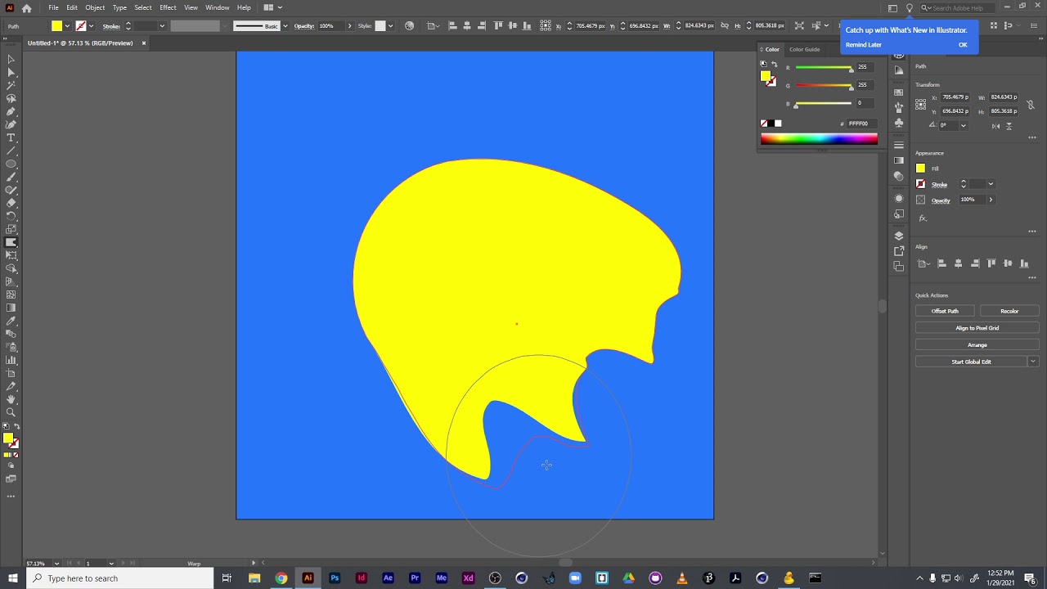This screenshot has height=589, width=1047.
Task: Open the Effect menu
Action: 168,7
